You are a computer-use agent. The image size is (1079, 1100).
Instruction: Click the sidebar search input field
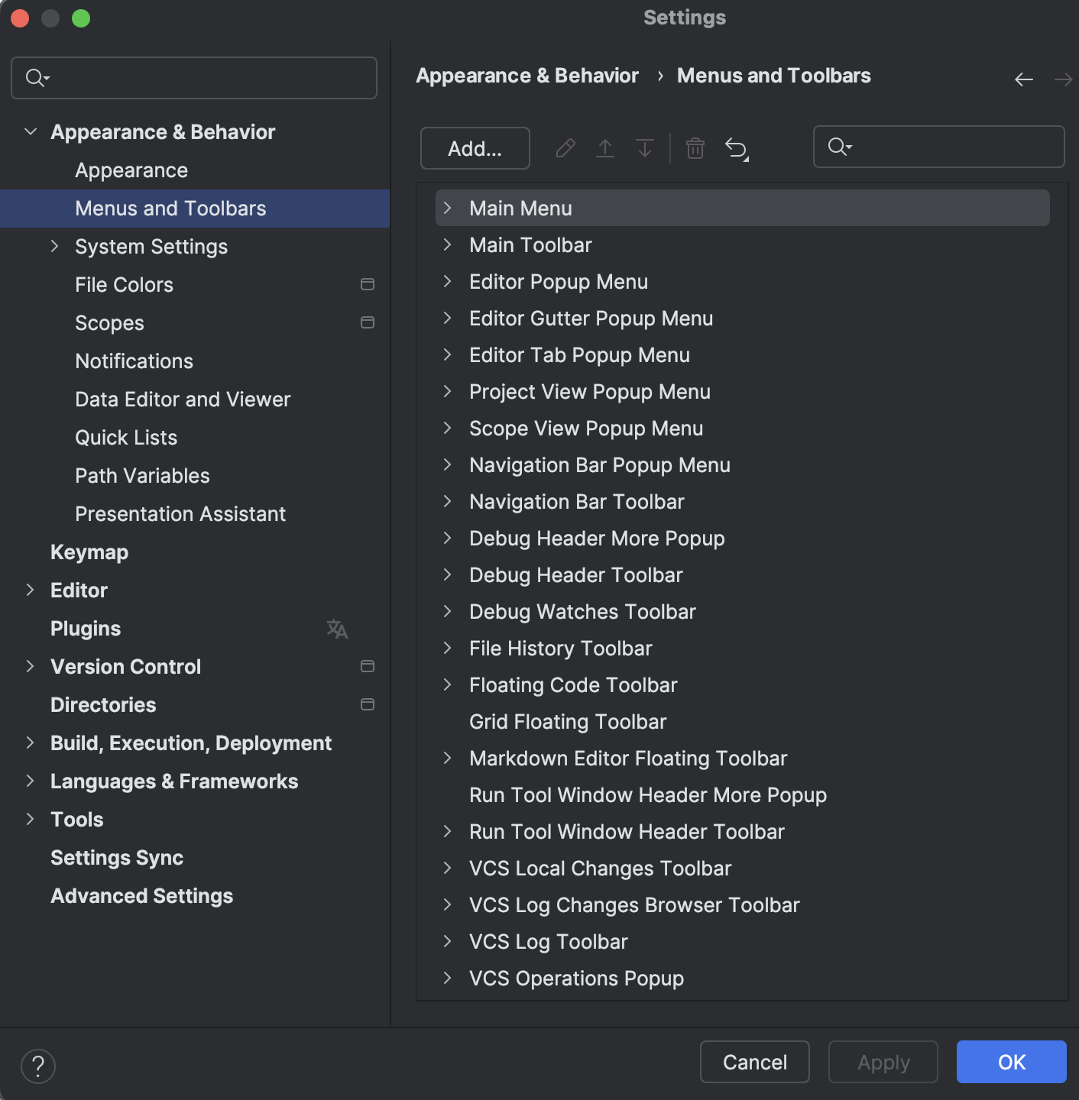coord(193,77)
